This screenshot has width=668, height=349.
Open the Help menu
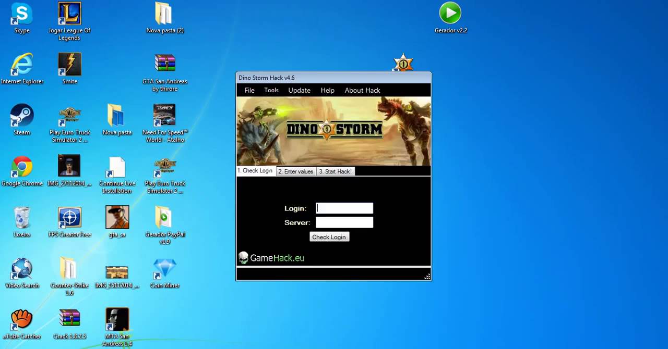(328, 90)
